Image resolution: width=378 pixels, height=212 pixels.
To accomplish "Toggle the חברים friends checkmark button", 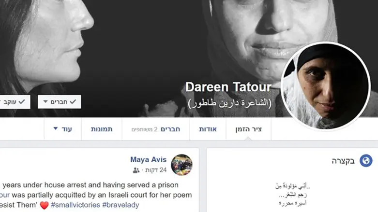I will [x=60, y=102].
